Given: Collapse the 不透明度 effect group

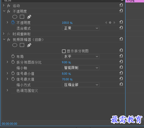Looking at the screenshot, I should pyautogui.click(x=4, y=11).
